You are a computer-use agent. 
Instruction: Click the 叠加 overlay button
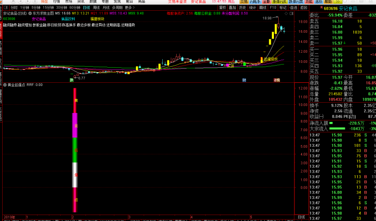[x=232, y=8]
